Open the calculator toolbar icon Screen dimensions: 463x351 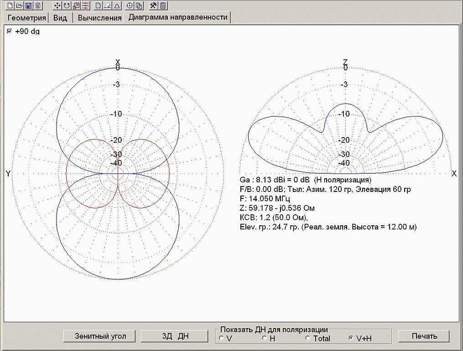(163, 5)
